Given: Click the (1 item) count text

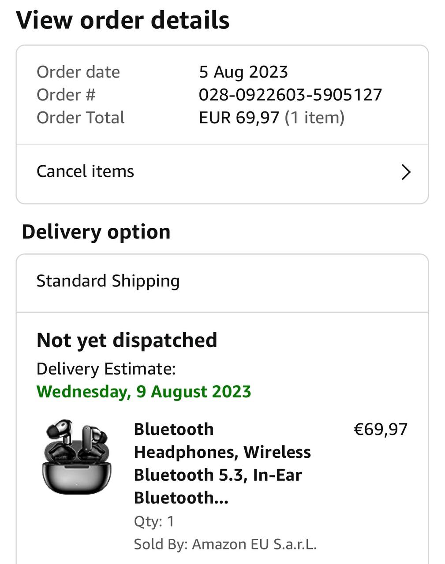Looking at the screenshot, I should pyautogui.click(x=314, y=118).
